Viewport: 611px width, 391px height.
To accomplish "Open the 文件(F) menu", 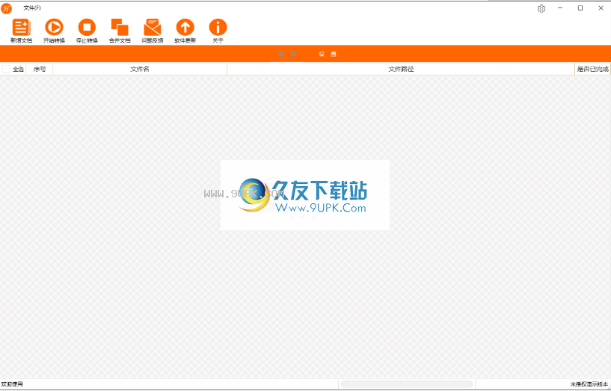I will (x=32, y=8).
